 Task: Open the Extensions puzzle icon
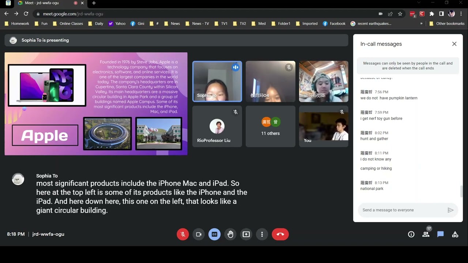tap(432, 14)
